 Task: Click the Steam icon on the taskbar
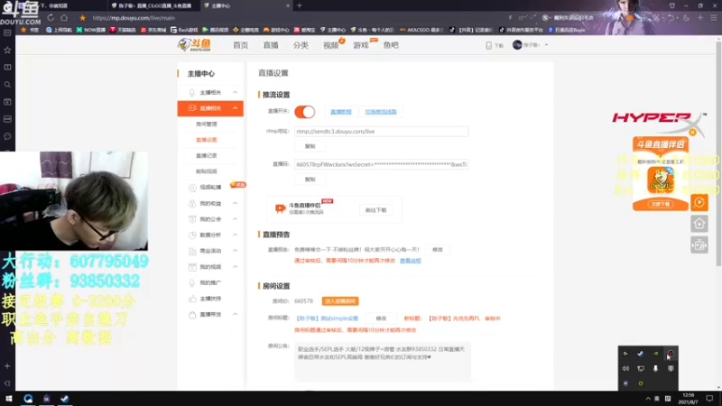click(64, 399)
